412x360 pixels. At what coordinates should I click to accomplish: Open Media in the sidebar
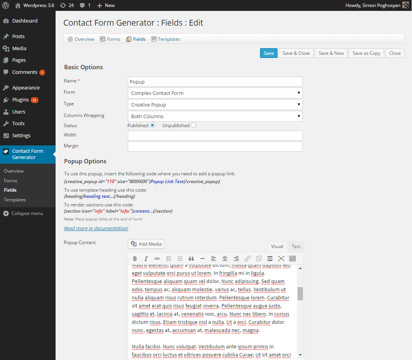pyautogui.click(x=19, y=48)
